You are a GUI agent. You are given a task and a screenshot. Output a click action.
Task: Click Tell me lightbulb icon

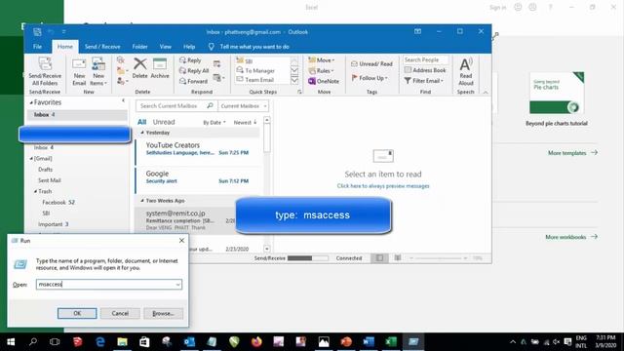point(212,47)
